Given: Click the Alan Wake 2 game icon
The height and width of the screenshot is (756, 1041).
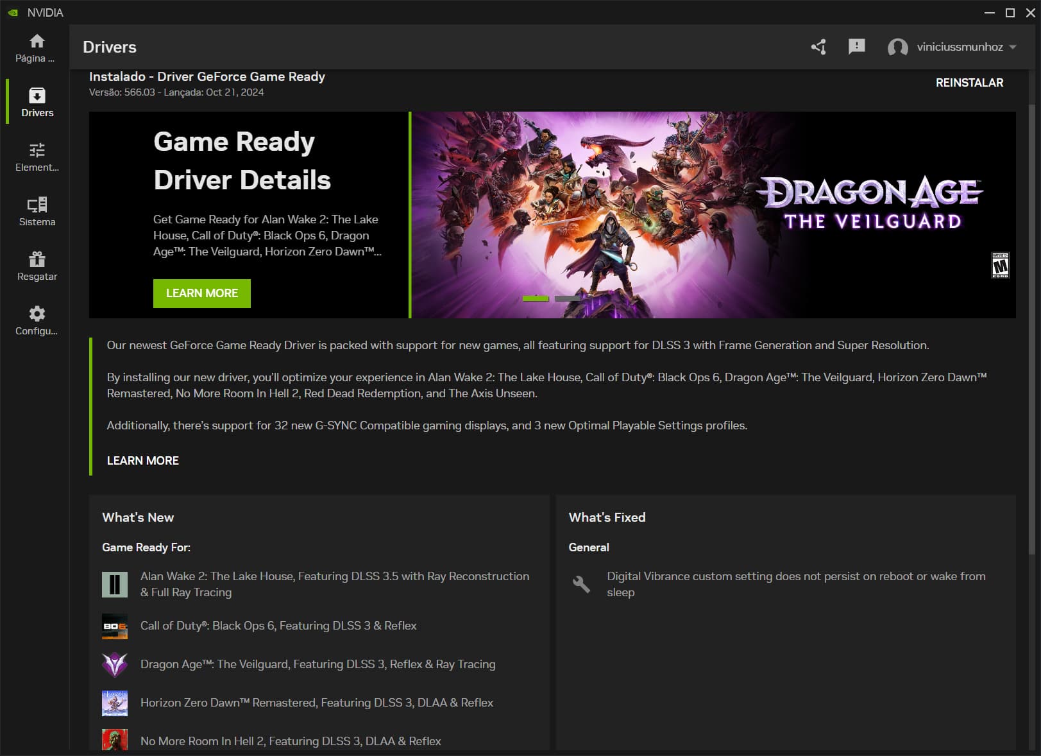Looking at the screenshot, I should pyautogui.click(x=115, y=584).
